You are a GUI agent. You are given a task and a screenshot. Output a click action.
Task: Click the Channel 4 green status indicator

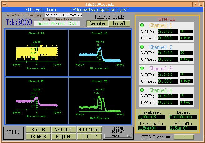[x=142, y=90]
